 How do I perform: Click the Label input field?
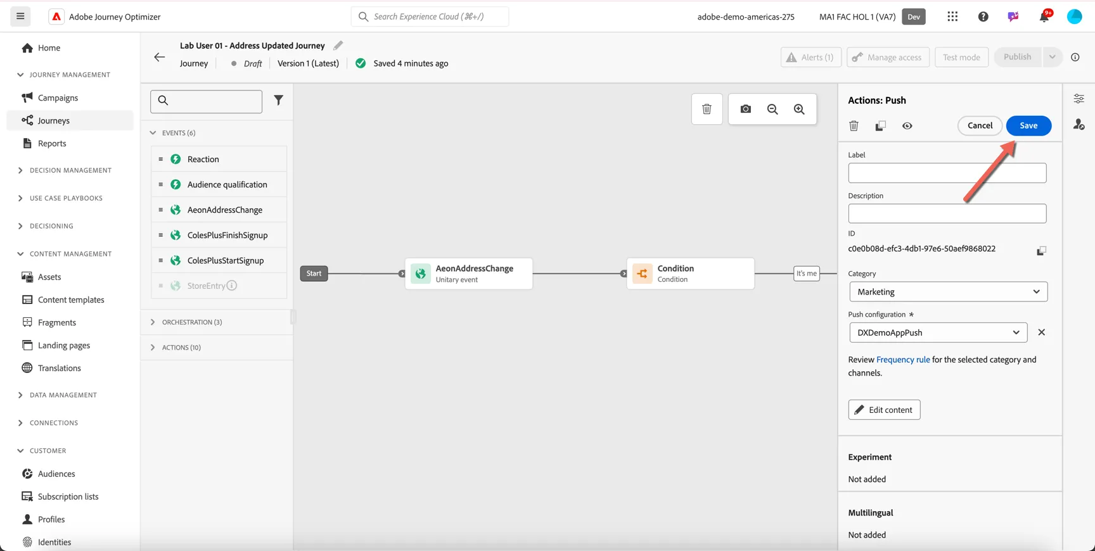click(947, 173)
